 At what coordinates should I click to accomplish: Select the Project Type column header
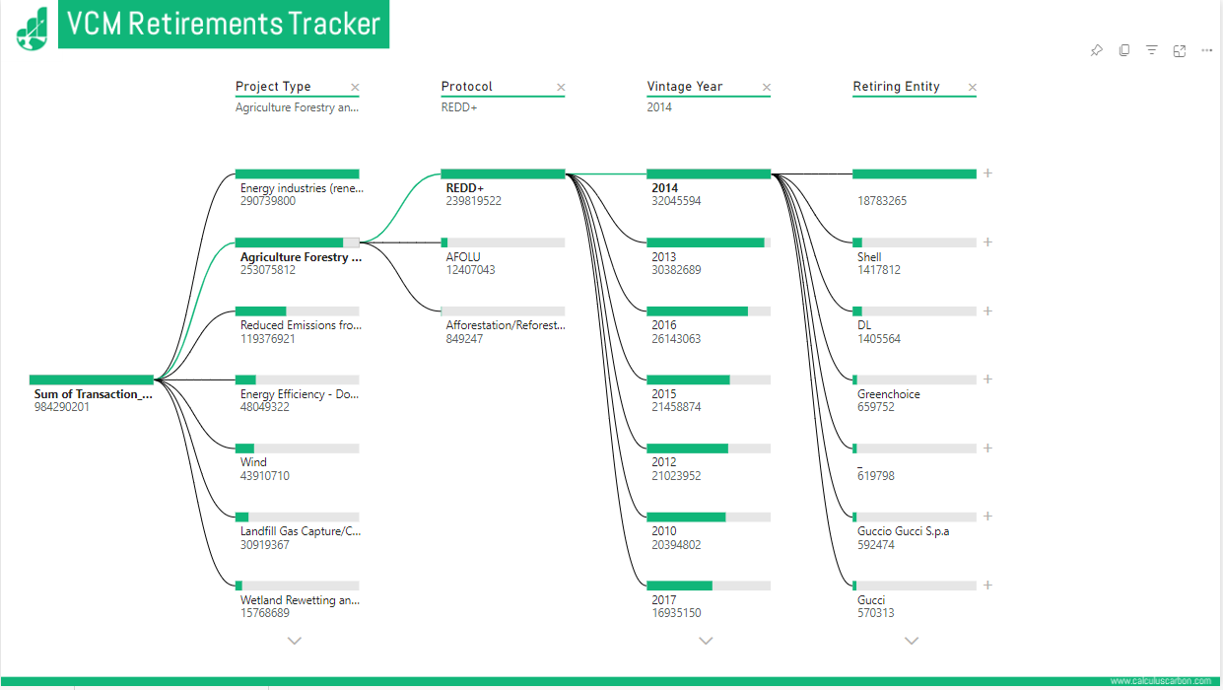click(x=273, y=87)
